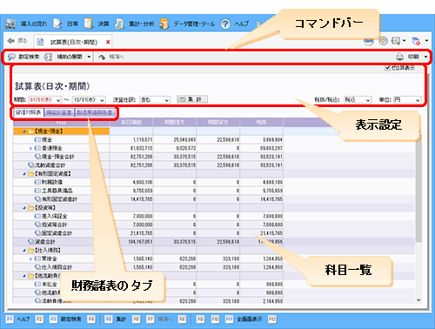Click the F7 帳簿へ function key button
This screenshot has width=435, height=329.
159,319
